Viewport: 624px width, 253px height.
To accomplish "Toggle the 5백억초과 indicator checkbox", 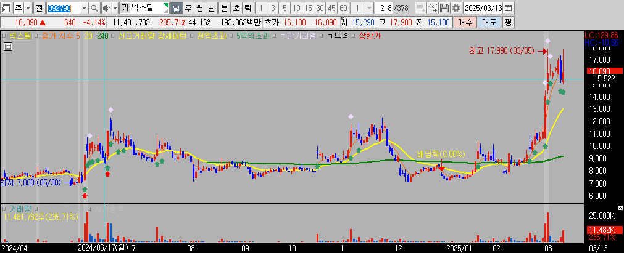I will click(231, 36).
